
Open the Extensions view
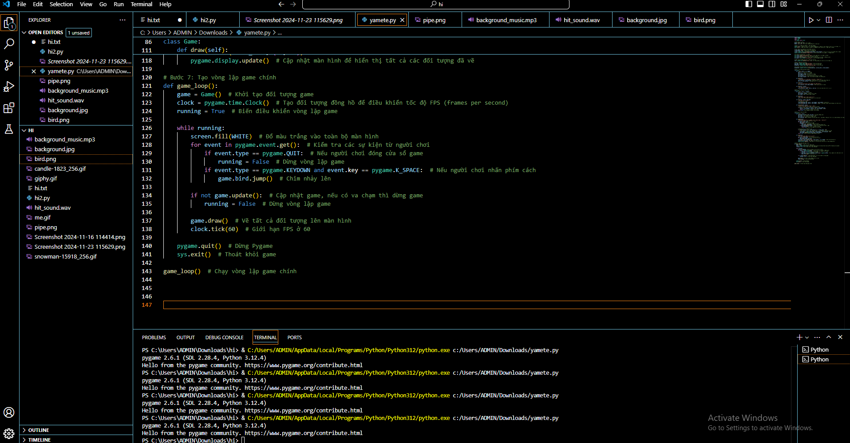[9, 108]
